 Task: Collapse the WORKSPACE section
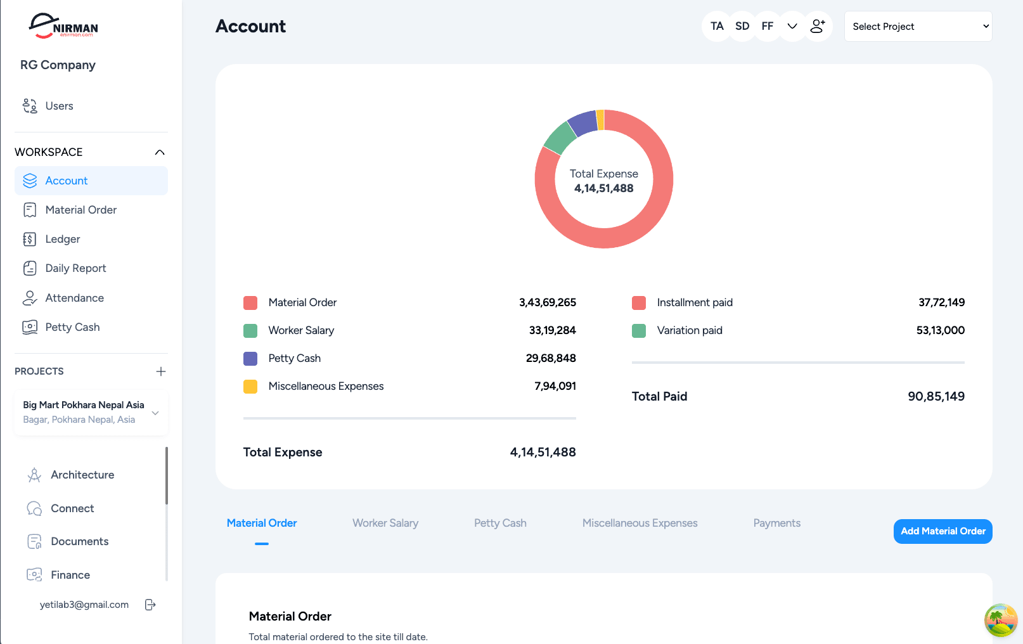(x=160, y=152)
